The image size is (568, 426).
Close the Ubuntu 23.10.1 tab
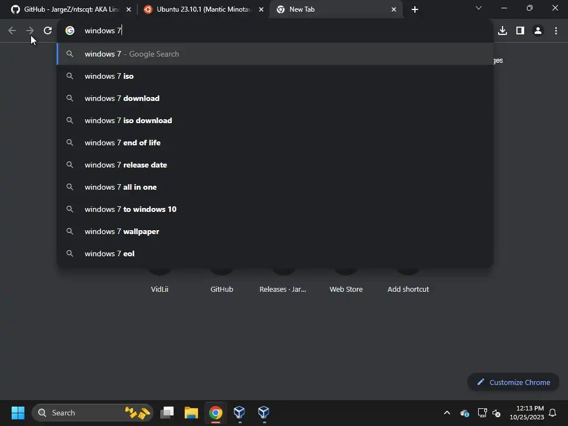coord(261,9)
